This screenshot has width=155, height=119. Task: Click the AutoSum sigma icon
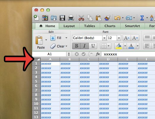(142, 18)
